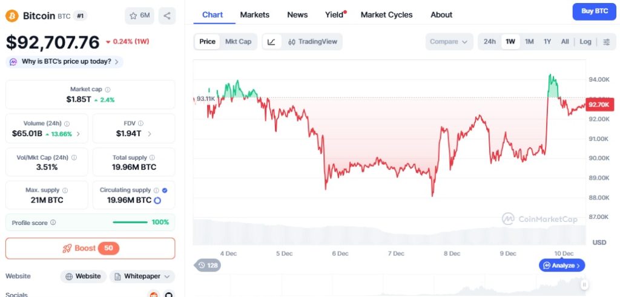Click the share icon next to watchlist
Screen dimensions: 620x297
167,16
